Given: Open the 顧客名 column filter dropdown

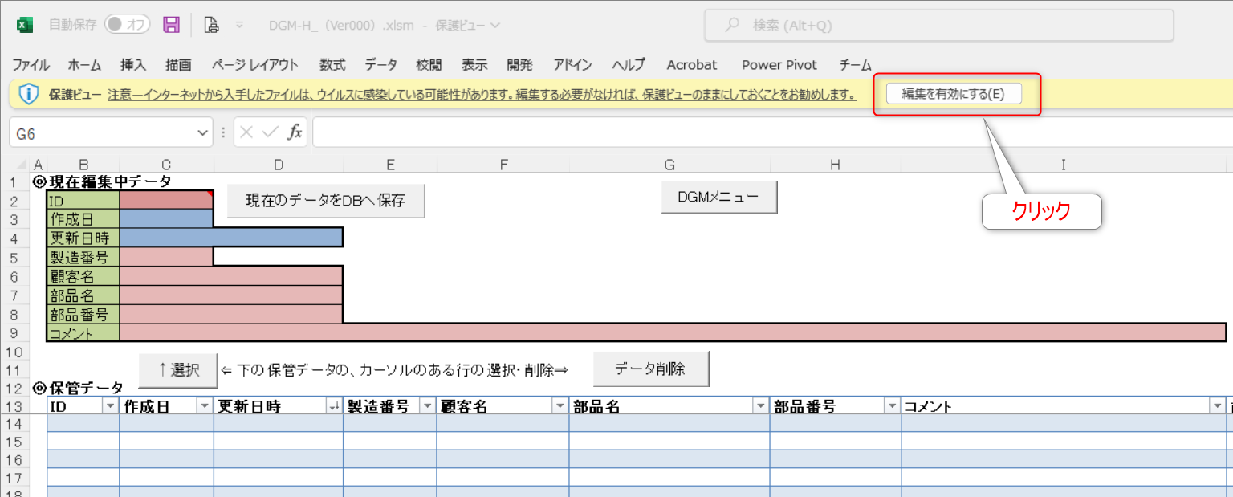Looking at the screenshot, I should [560, 405].
